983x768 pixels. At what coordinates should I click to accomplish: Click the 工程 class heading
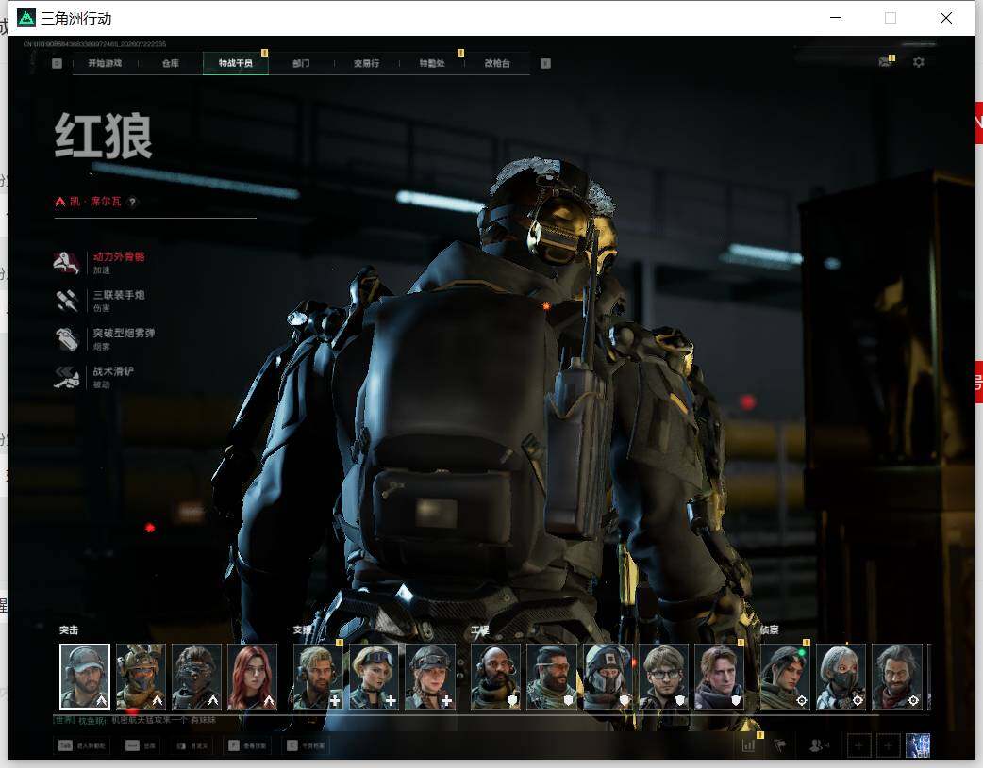tap(480, 630)
